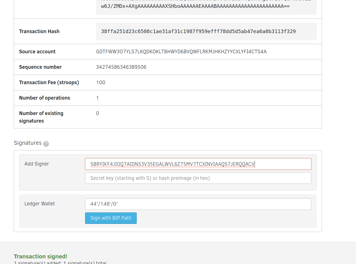Click the Signatures section heading
This screenshot has width=356, height=264.
(x=28, y=143)
